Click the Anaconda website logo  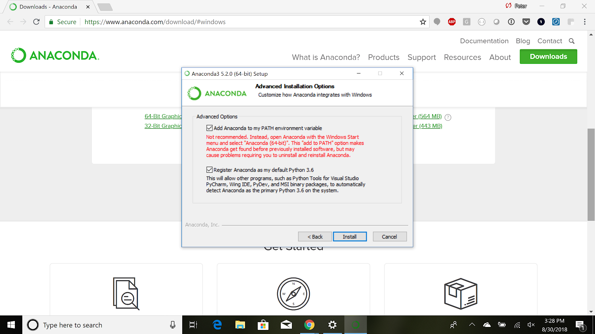pyautogui.click(x=55, y=55)
